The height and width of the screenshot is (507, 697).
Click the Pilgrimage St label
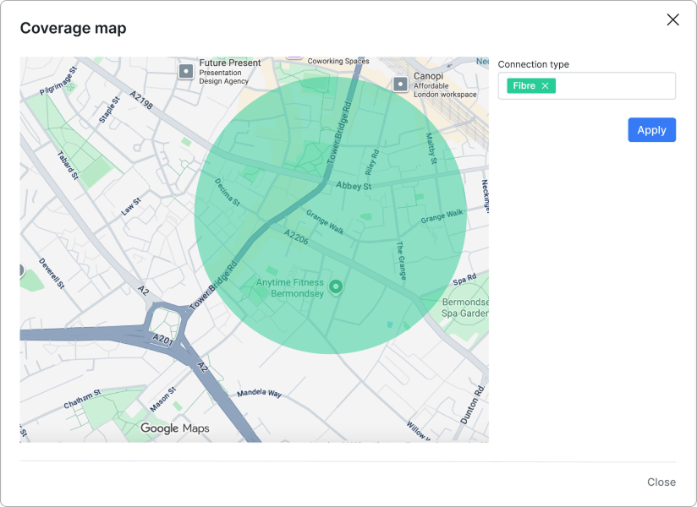(x=58, y=81)
